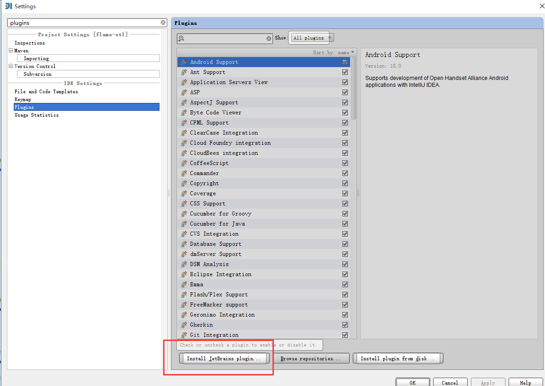Collapse the Maven tree node
Screen dimensions: 545x386
tap(11, 51)
